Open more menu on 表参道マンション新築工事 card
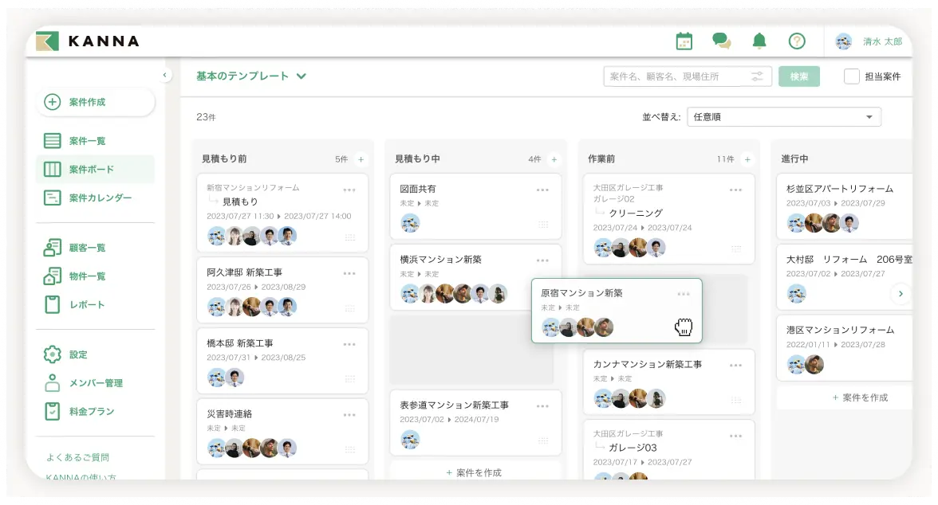Image resolution: width=938 pixels, height=505 pixels. [542, 406]
